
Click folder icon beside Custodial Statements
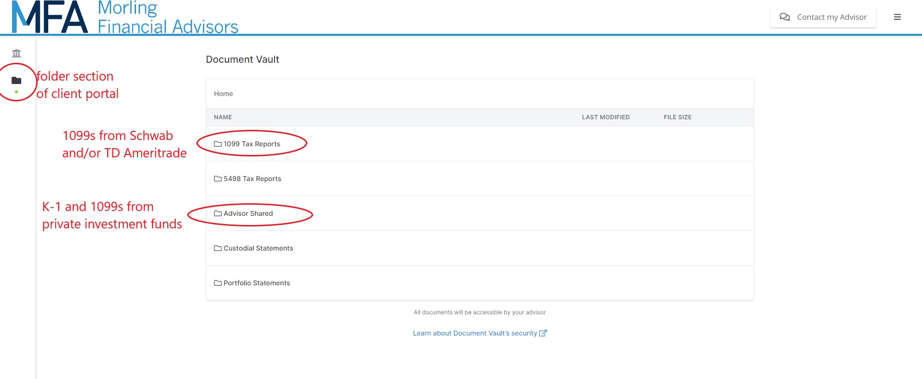pyautogui.click(x=218, y=248)
